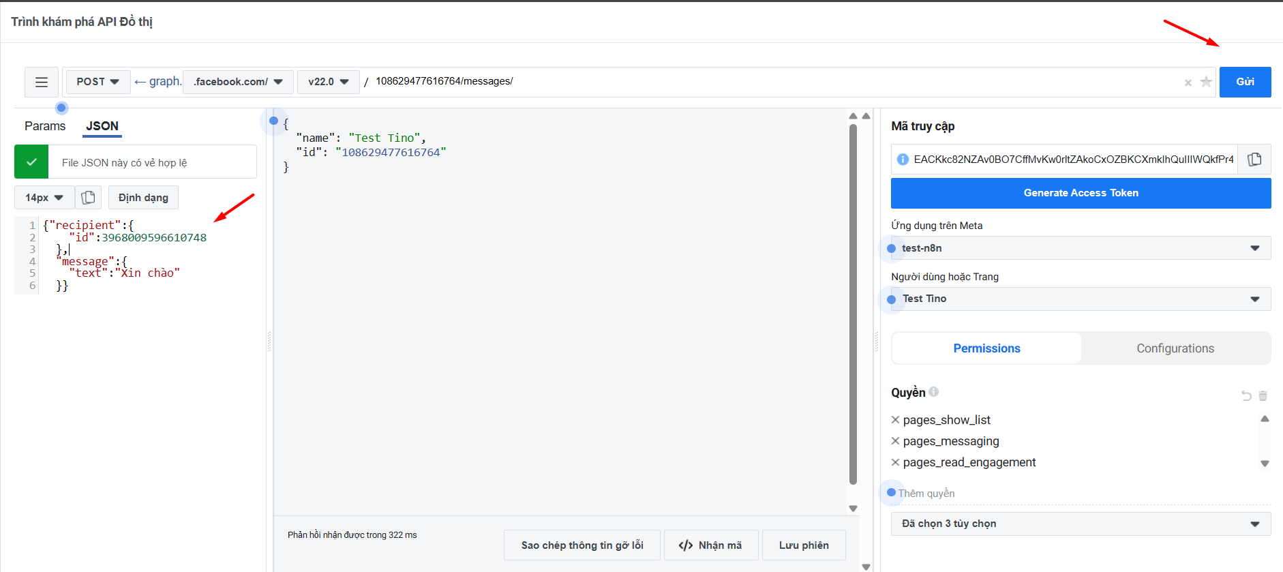This screenshot has height=572, width=1283.
Task: Select the Permissions tab
Action: [986, 348]
